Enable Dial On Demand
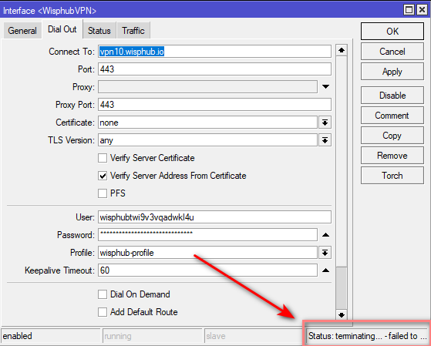The height and width of the screenshot is (346, 431). pyautogui.click(x=103, y=294)
